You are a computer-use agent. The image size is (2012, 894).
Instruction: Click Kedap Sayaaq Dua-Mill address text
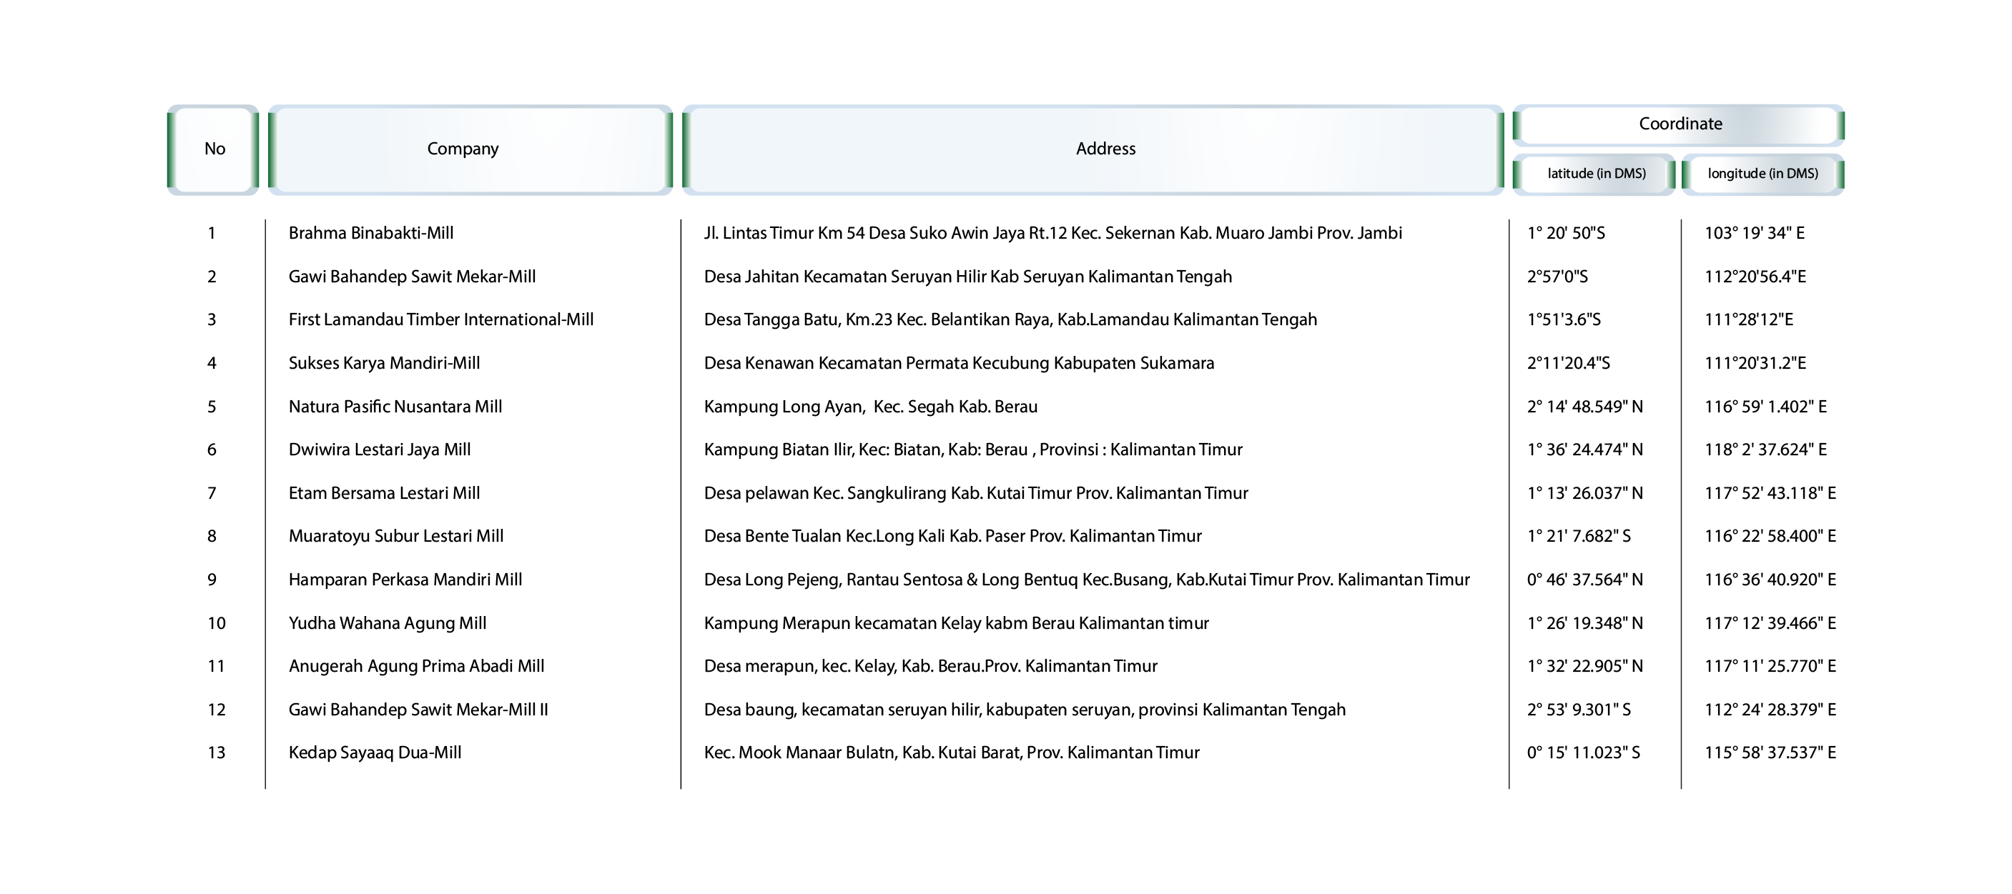pos(950,753)
